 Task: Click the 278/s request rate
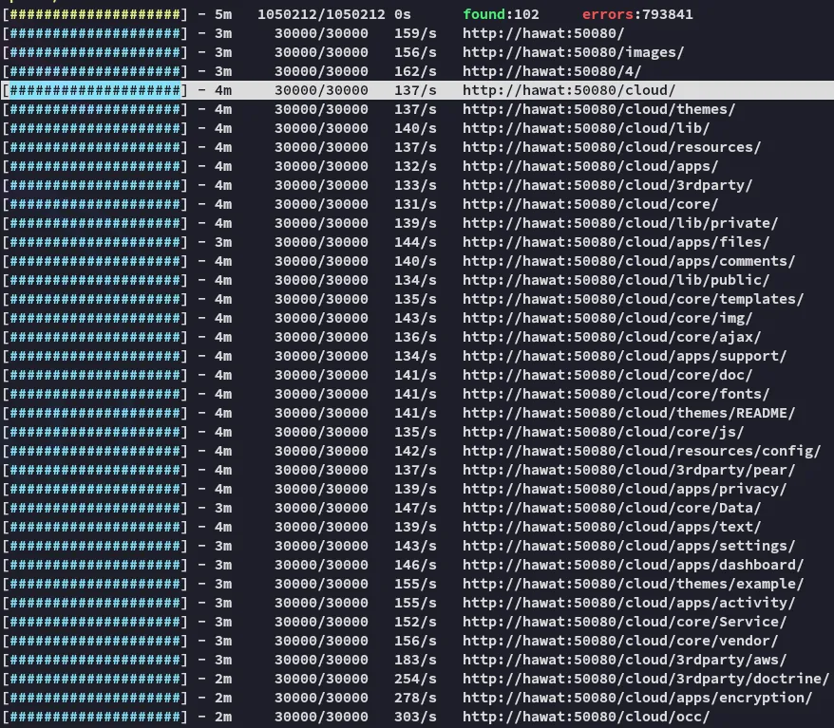point(415,698)
